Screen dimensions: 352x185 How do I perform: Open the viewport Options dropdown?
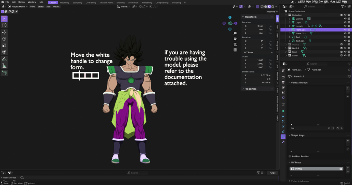tap(272, 12)
